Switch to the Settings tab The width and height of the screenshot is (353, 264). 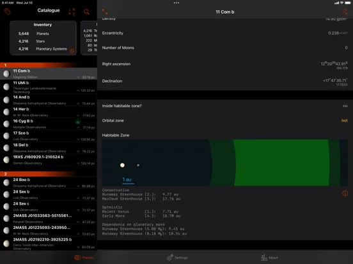point(177,258)
